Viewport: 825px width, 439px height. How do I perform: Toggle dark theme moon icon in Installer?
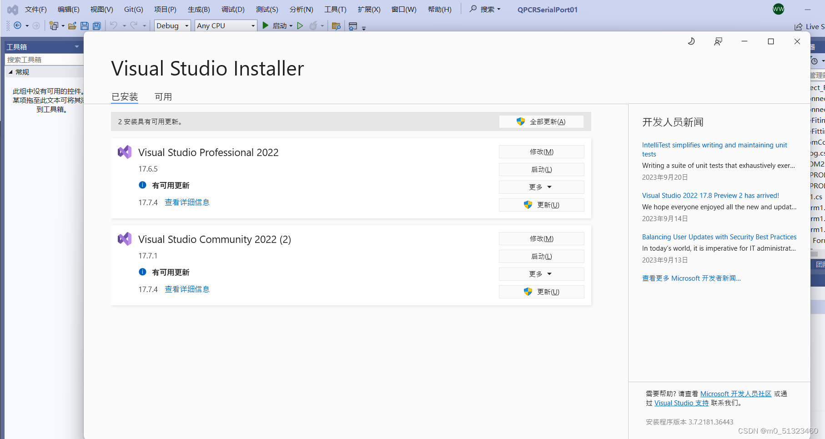691,41
